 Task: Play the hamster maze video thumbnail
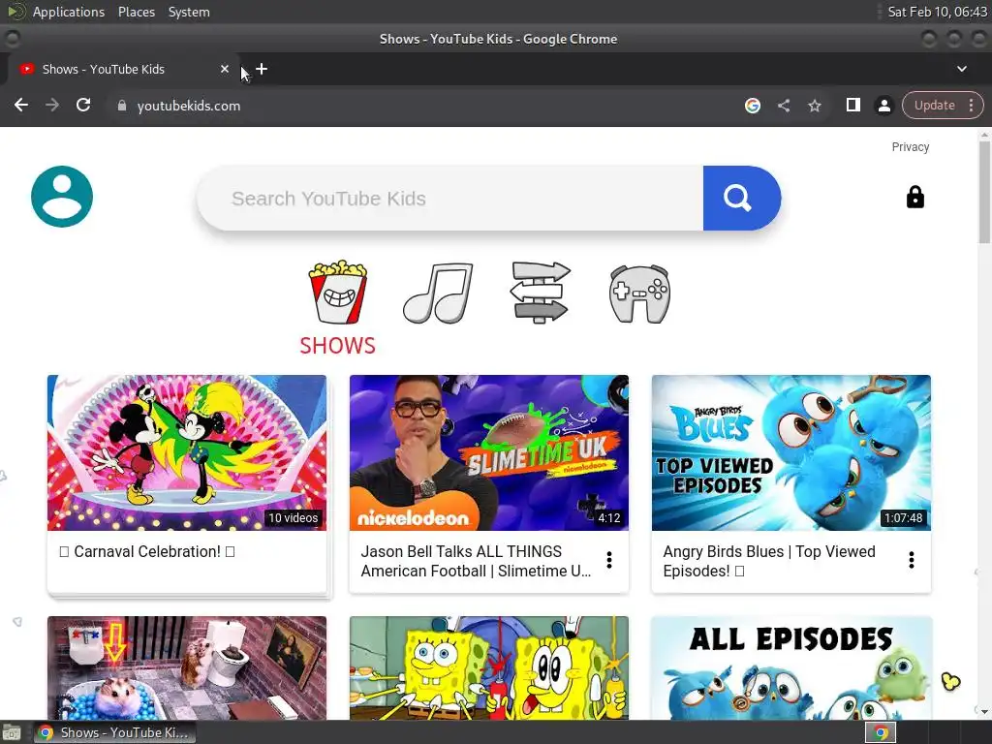[187, 668]
